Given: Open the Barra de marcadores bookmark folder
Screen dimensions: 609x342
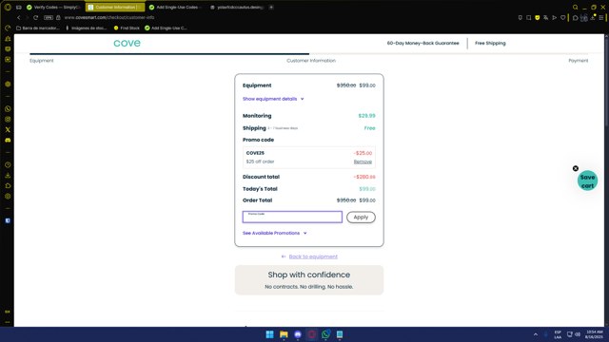Looking at the screenshot, I should [x=38, y=28].
